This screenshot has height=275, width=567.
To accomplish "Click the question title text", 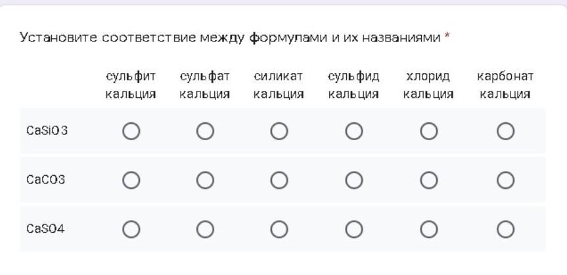I will click(230, 37).
